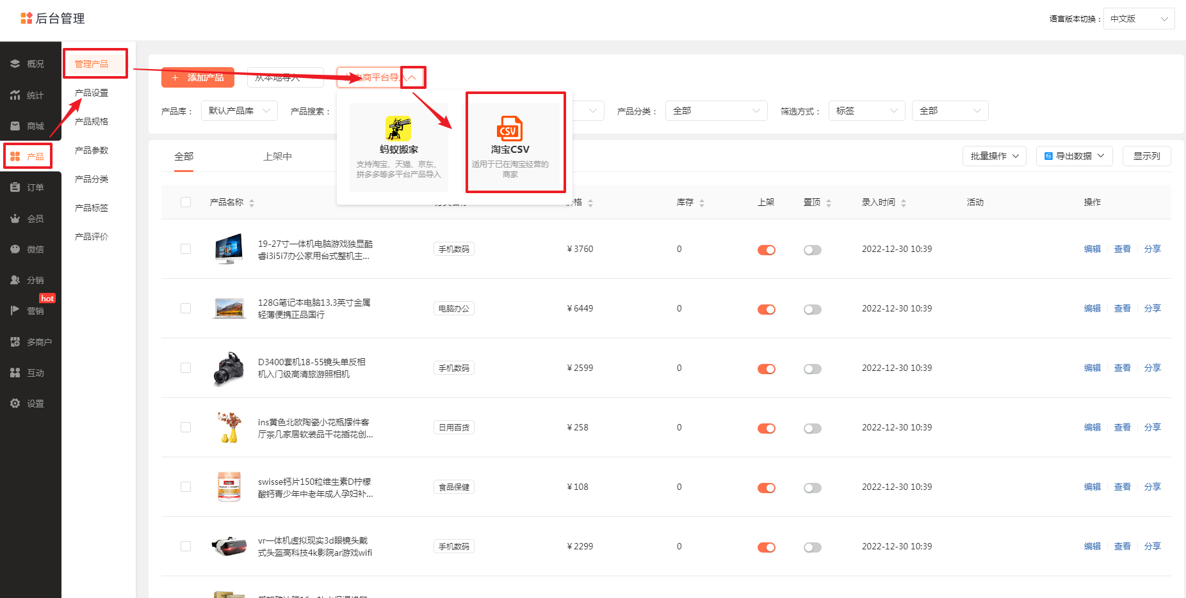Click the 导出数据 export icon
Viewport: 1186px width, 598px height.
point(1049,156)
